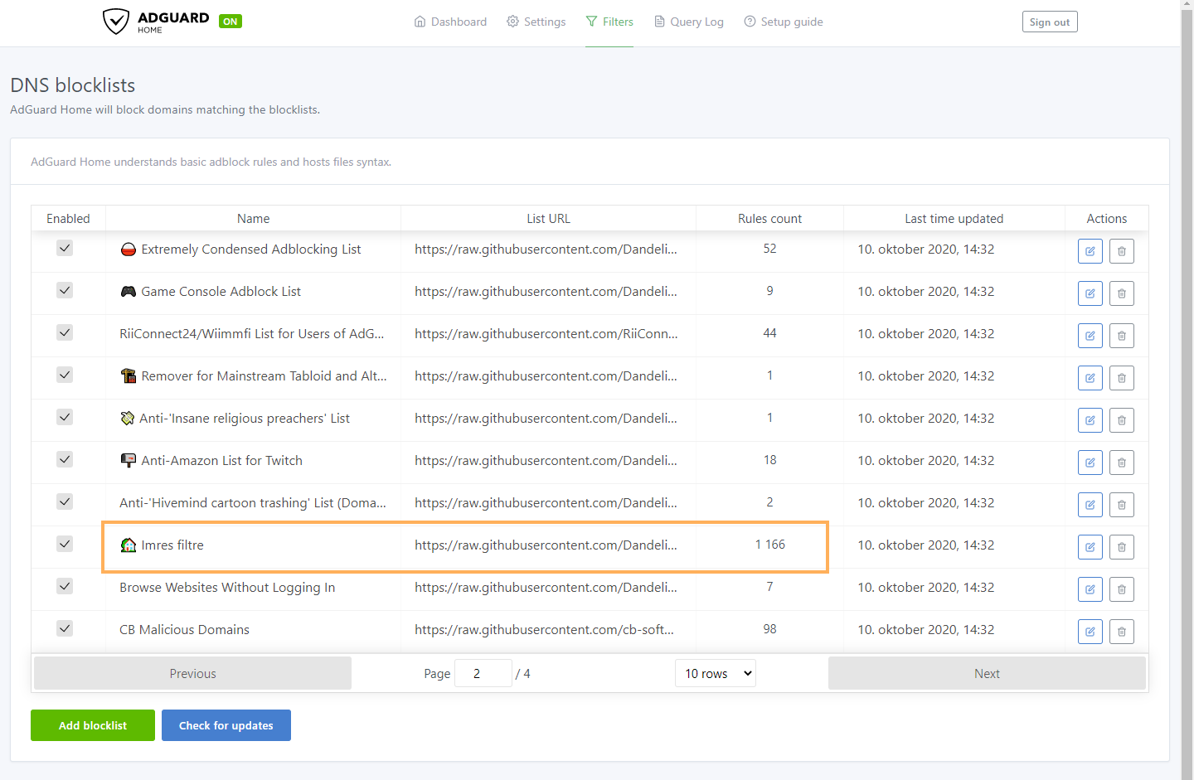Delete the Remover for Mainstream Tabloid list
The width and height of the screenshot is (1194, 780).
tap(1122, 378)
